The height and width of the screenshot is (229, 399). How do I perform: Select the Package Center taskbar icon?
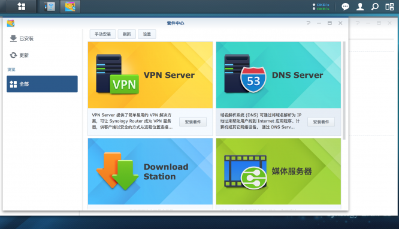70,7
